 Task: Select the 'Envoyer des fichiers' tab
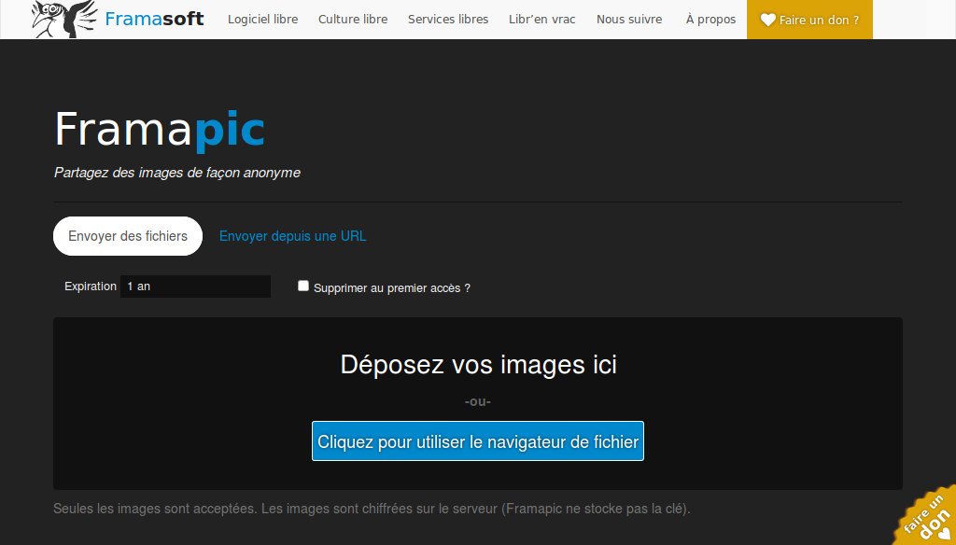[128, 236]
